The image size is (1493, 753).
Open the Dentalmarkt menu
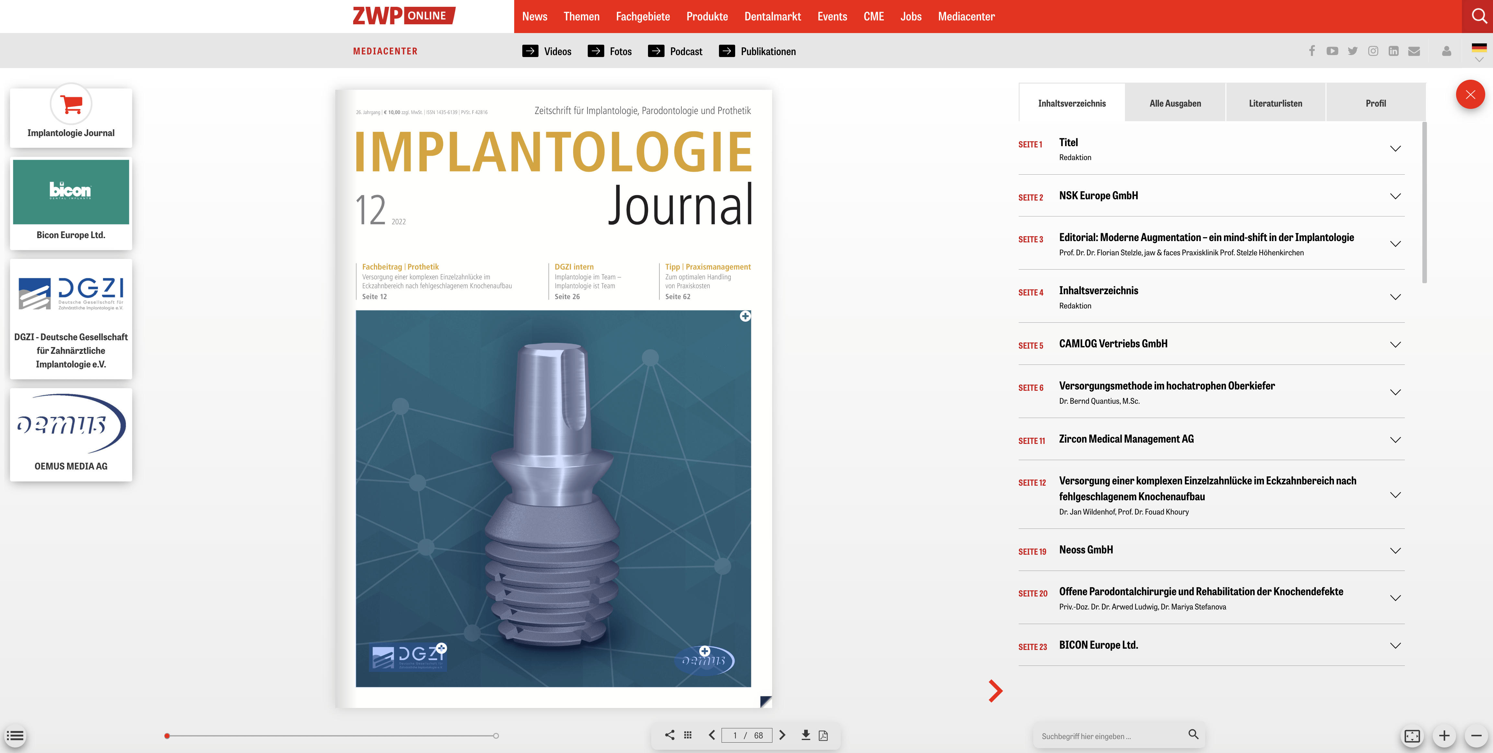pos(772,16)
